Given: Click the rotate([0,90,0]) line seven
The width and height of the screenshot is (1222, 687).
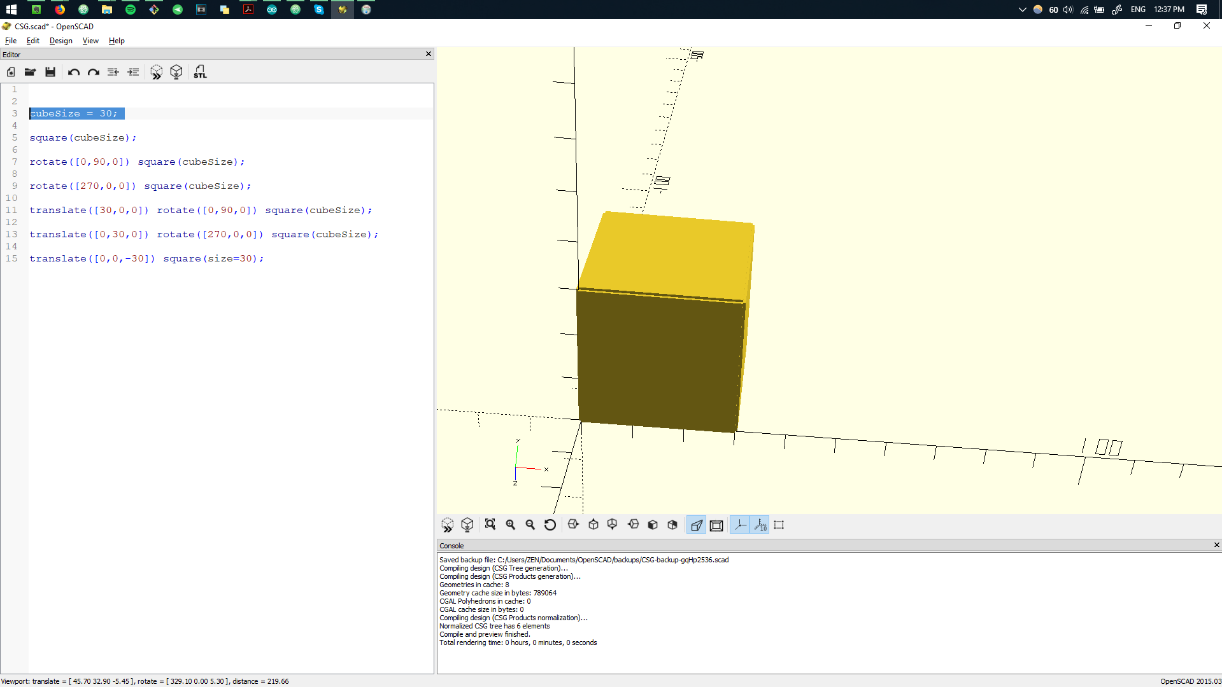Looking at the screenshot, I should pyautogui.click(x=137, y=162).
